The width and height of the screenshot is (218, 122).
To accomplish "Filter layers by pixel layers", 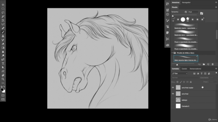I will point(194,74).
